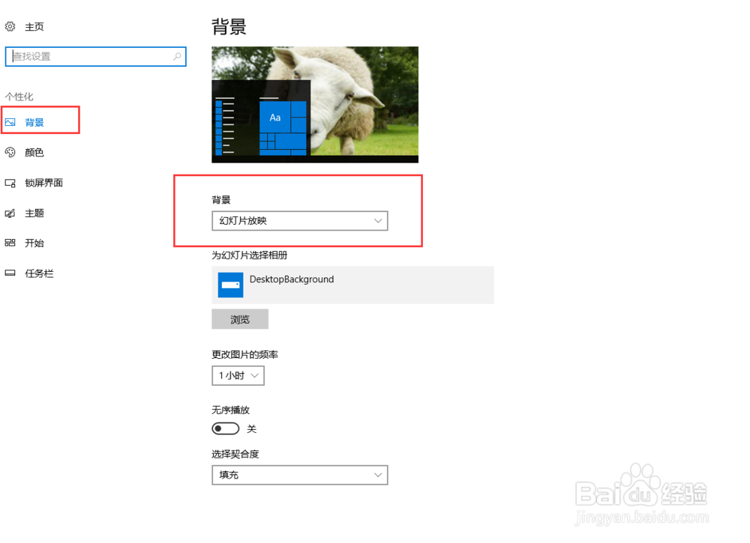Open the 主页 home link

coord(34,27)
